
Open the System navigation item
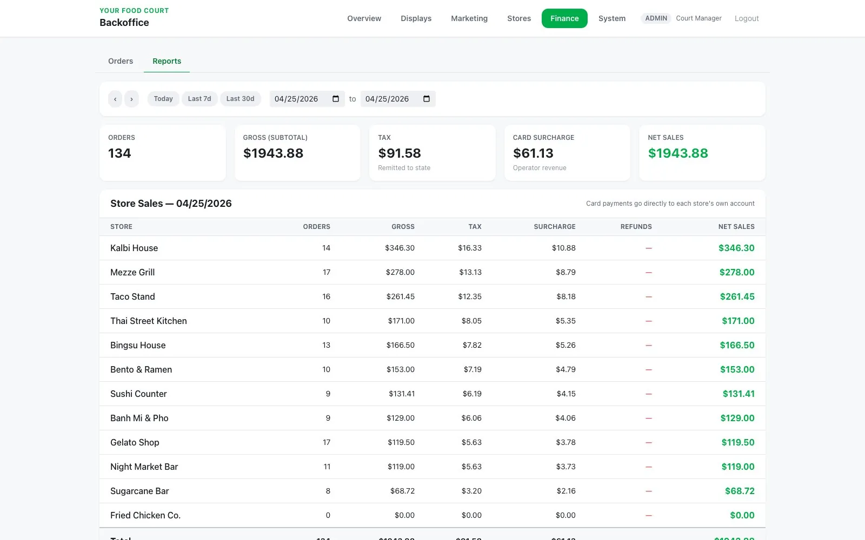[612, 18]
